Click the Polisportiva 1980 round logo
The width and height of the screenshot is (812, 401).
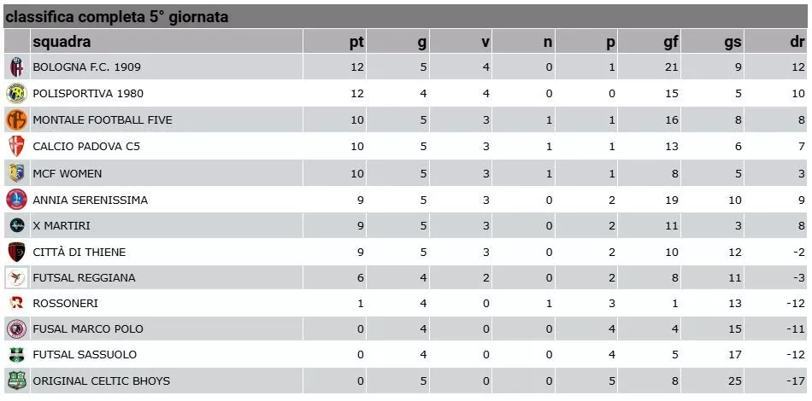16,94
